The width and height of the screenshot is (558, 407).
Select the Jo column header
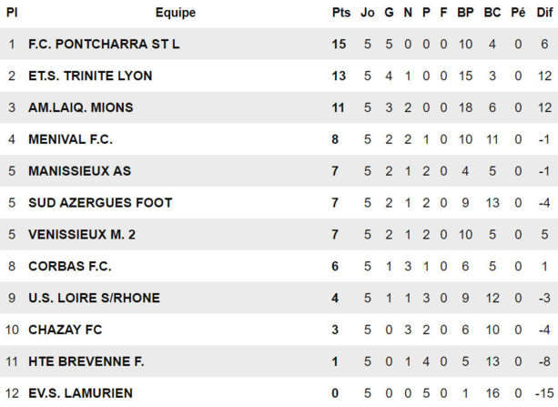pyautogui.click(x=368, y=13)
